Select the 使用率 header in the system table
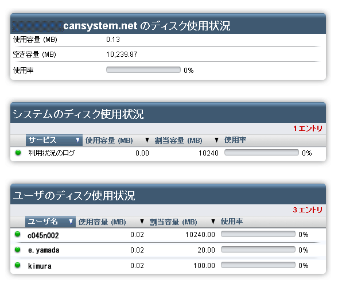342x291 pixels. 235,140
